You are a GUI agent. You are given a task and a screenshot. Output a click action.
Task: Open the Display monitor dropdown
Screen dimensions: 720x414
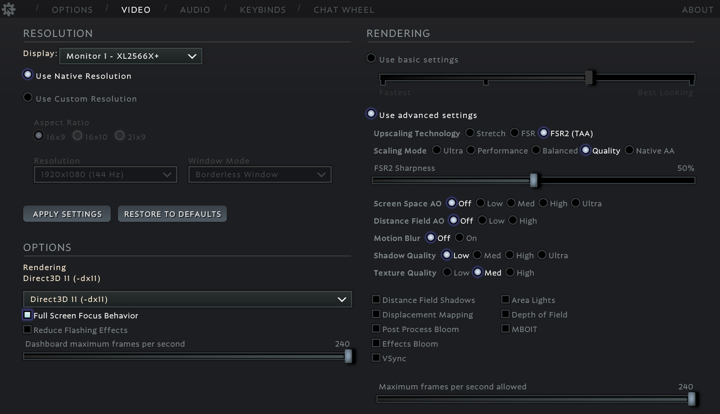click(130, 56)
